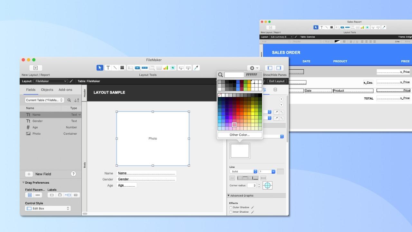Viewport: 412px width, 232px height.
Task: Select label-above option under Labels
Action: (60, 195)
